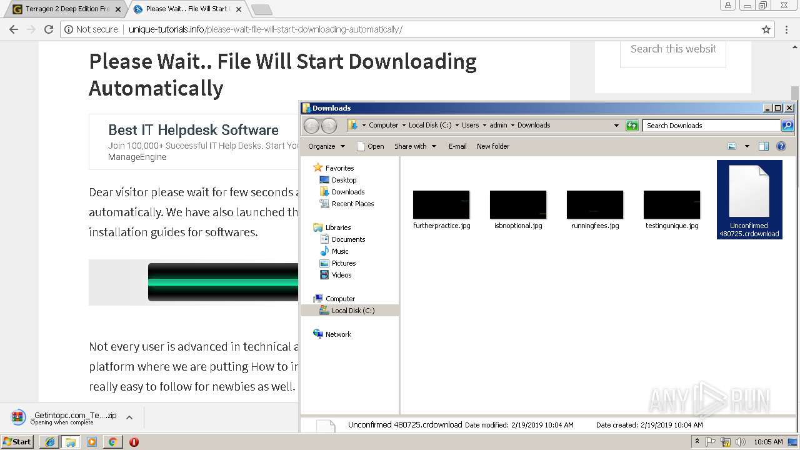This screenshot has height=450, width=800.
Task: Click the Chrome taskbar icon
Action: [x=112, y=442]
